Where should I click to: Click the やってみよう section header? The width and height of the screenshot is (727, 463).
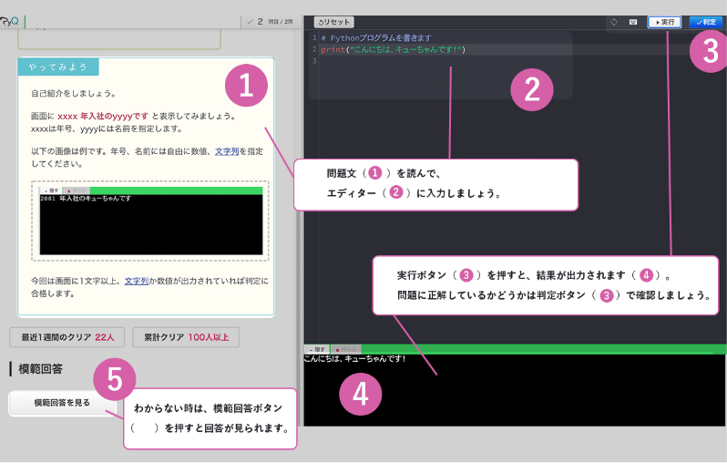tap(58, 67)
